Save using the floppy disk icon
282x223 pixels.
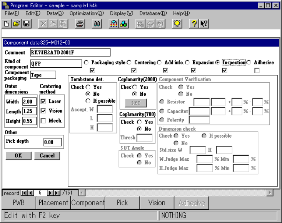26,24
